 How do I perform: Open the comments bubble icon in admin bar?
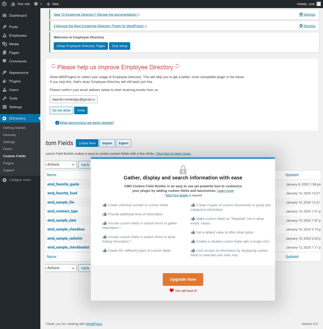pos(36,4)
